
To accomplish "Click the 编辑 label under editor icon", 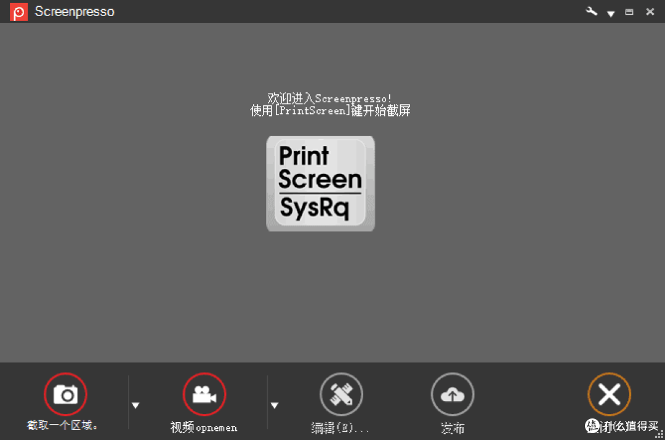I will click(x=340, y=428).
